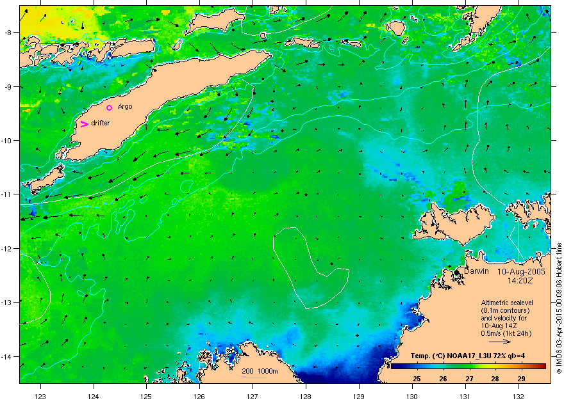Click the '(0.1m contours)' caption line

(x=505, y=310)
